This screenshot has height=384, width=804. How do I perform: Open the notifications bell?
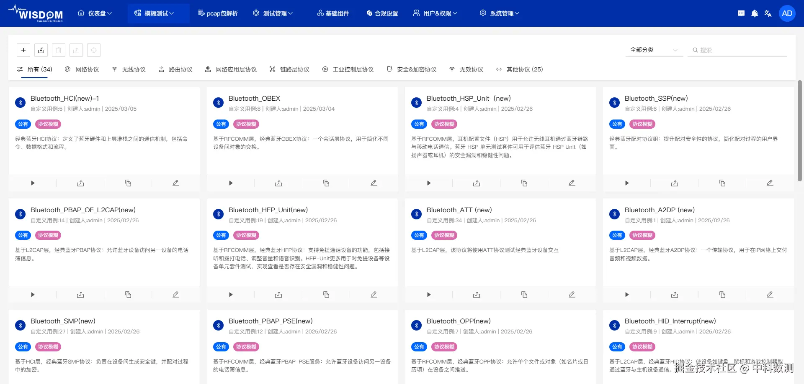click(755, 13)
